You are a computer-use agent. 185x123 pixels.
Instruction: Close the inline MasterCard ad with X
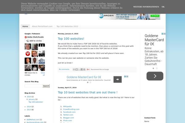coord(127,77)
